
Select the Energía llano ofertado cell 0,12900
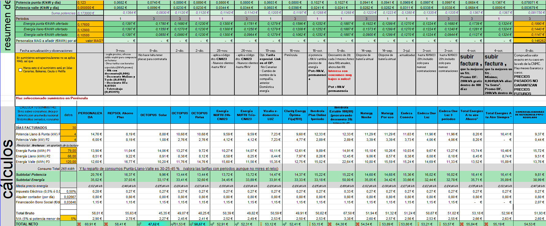[x=90, y=30]
